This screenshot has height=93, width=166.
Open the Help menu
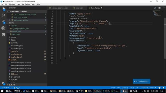pyautogui.click(x=38, y=4)
